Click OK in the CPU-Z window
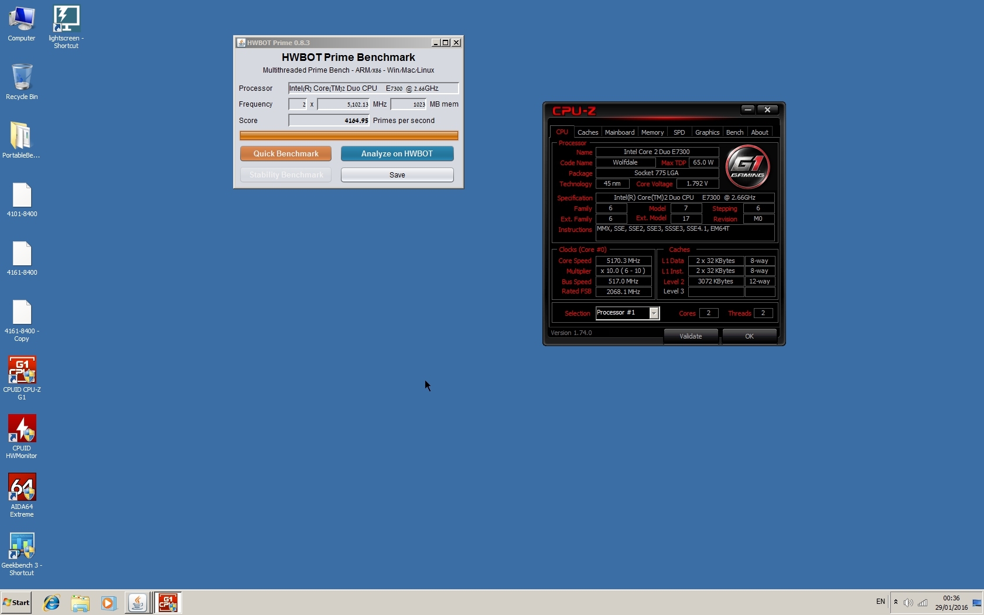Screen dimensions: 984x615 (749, 336)
